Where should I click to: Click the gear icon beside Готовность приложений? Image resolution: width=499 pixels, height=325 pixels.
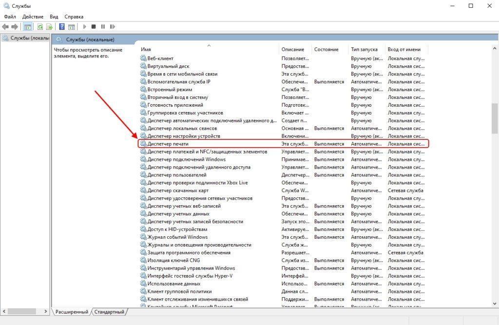pos(143,105)
